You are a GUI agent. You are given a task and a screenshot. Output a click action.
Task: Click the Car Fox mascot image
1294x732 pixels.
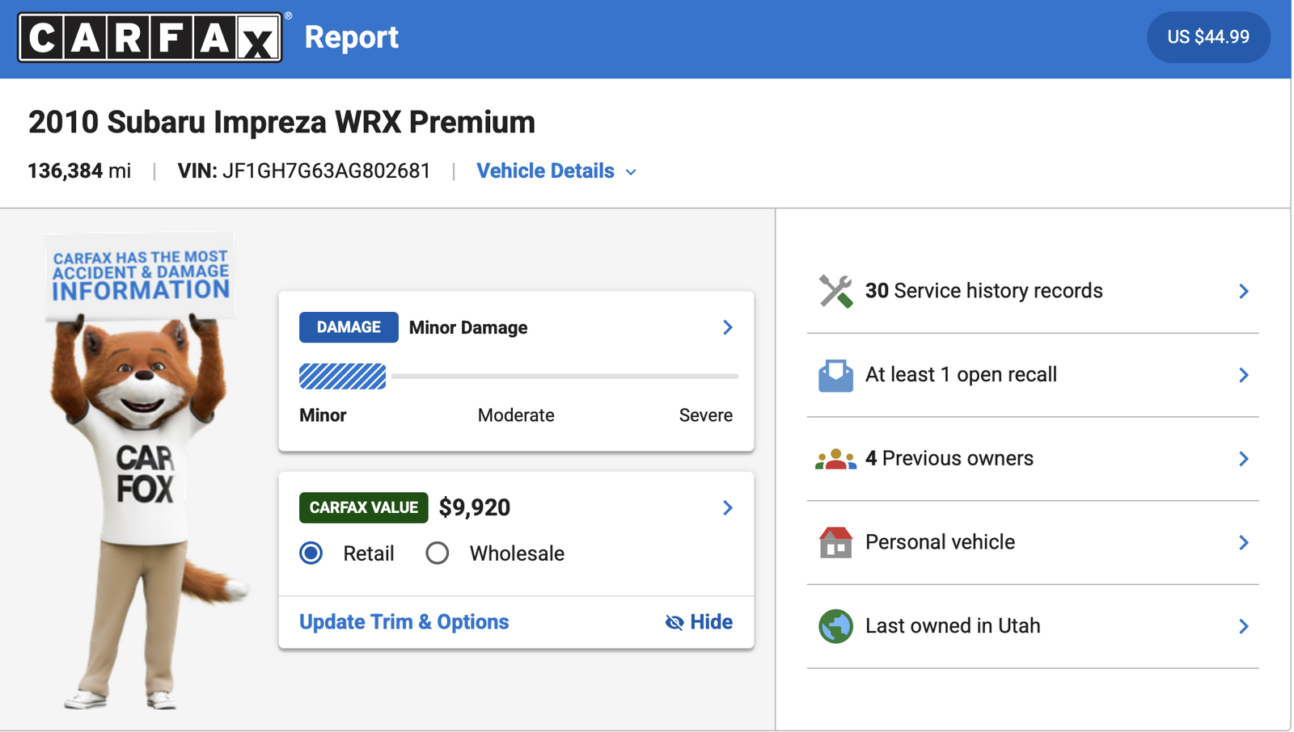(143, 485)
